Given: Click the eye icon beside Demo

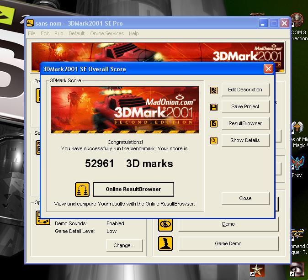Looking at the screenshot, I should [x=165, y=224].
